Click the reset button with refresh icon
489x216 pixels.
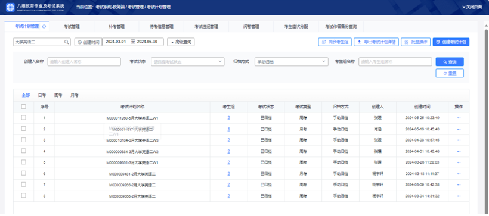450,73
